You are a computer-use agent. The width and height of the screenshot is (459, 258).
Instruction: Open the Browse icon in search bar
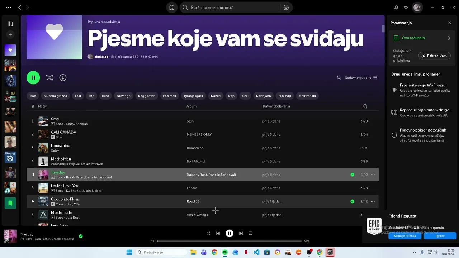[x=286, y=8]
